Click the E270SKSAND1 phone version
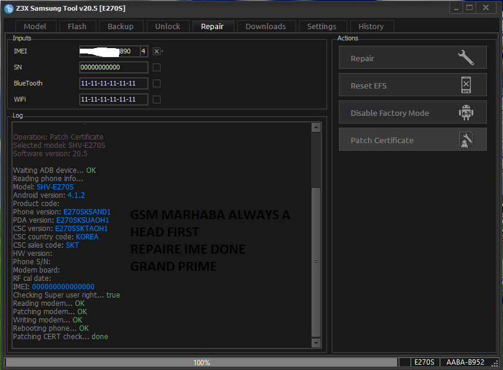The image size is (503, 370). click(x=87, y=212)
